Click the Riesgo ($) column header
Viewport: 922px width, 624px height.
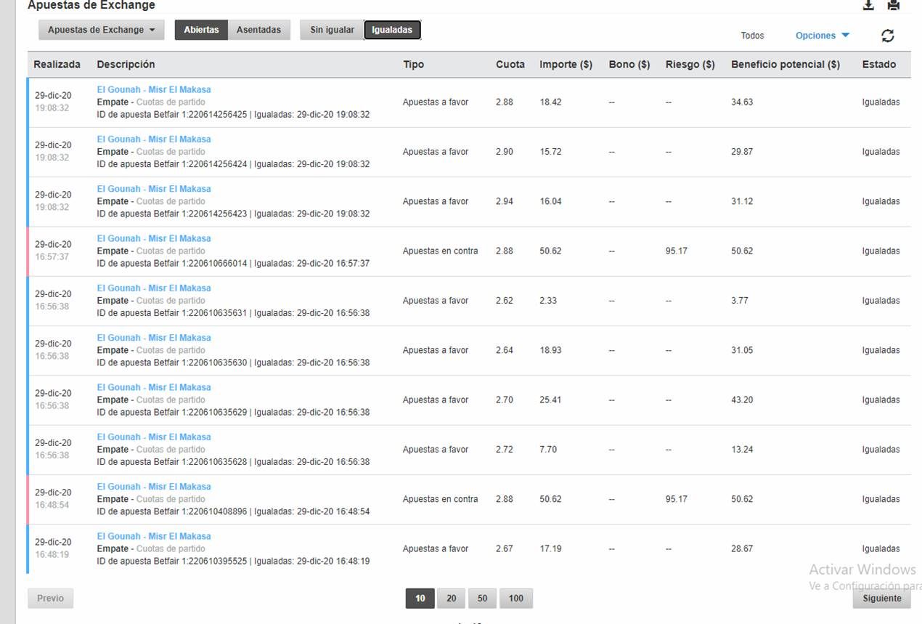690,65
